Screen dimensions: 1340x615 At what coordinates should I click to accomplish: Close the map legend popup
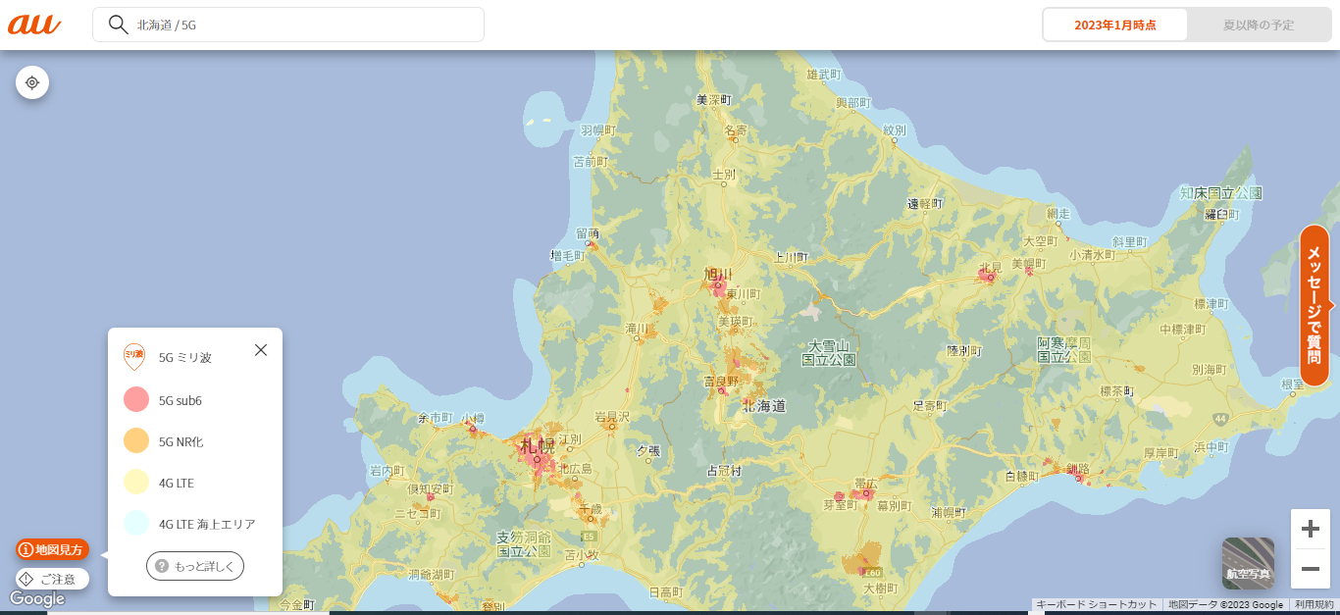point(261,350)
